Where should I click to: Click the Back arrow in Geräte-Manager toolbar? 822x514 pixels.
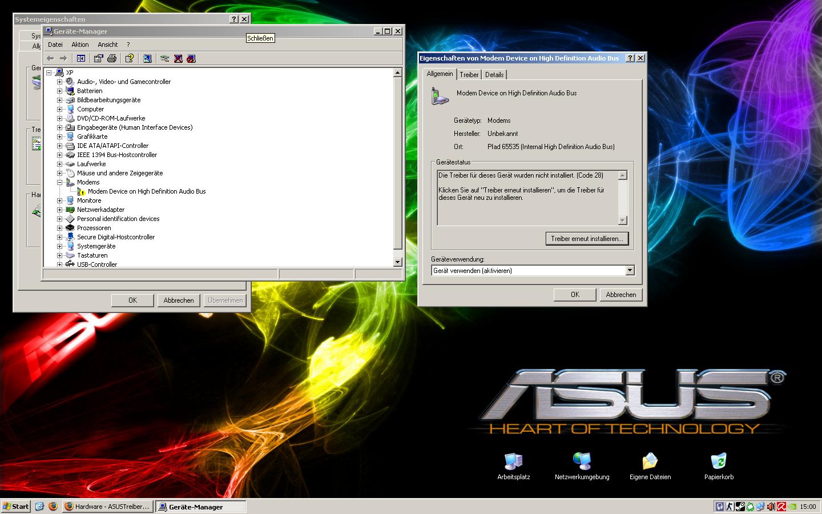pos(50,58)
